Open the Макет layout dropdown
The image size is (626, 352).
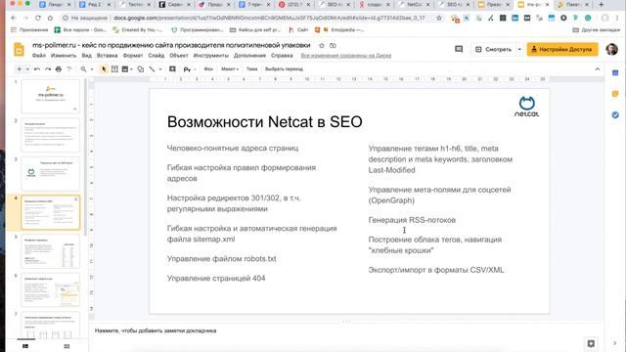[x=230, y=69]
